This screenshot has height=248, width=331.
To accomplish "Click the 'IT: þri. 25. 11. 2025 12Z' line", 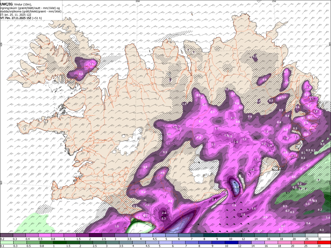I will point(16,15).
